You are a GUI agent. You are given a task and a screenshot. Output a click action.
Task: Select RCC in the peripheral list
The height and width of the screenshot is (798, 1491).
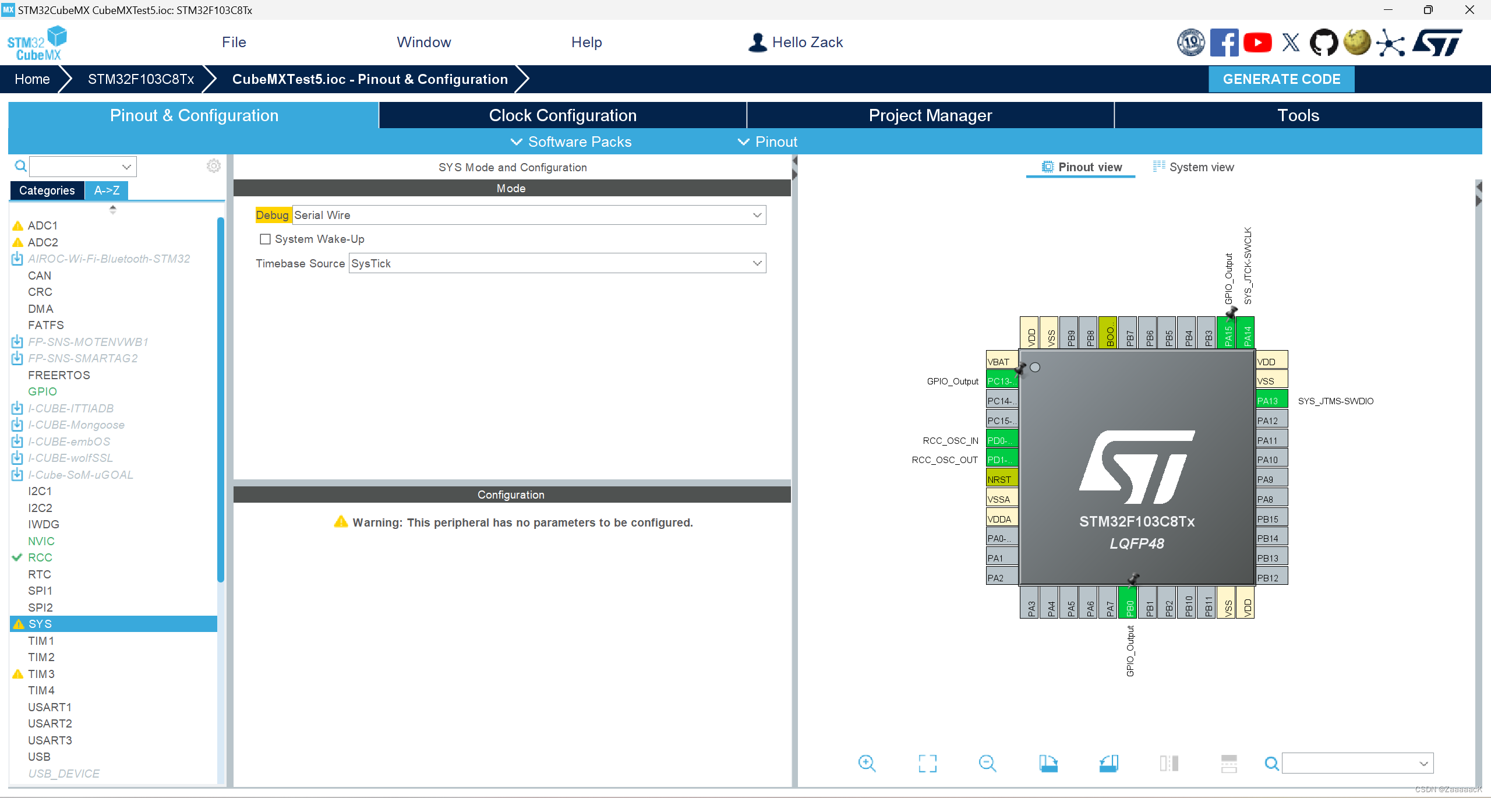tap(40, 557)
